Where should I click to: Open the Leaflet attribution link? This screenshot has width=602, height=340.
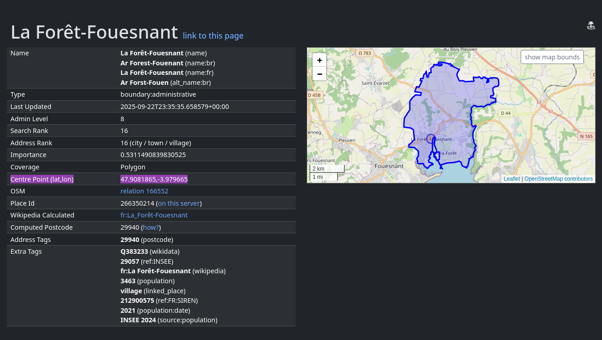tap(512, 179)
